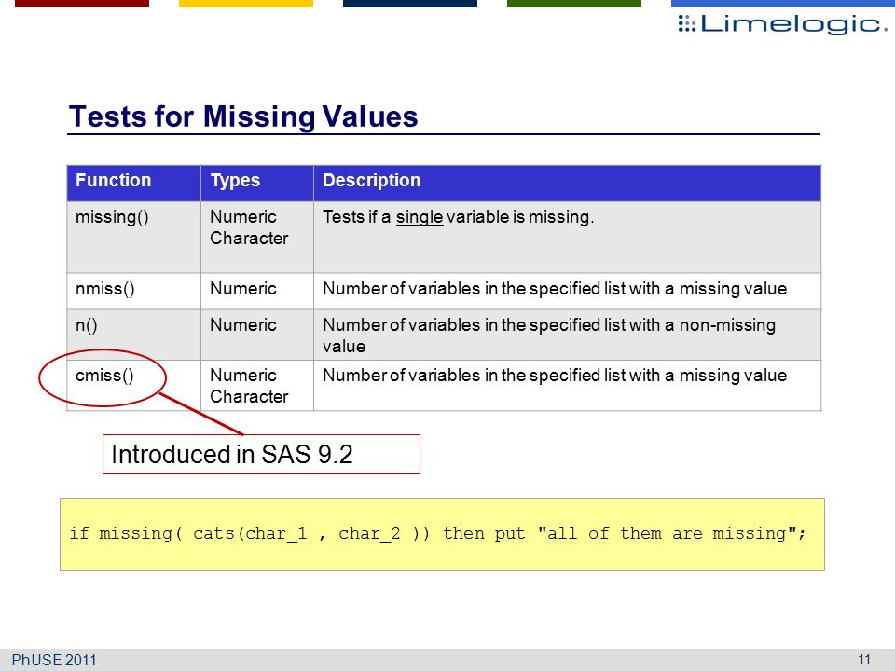This screenshot has width=895, height=671.
Task: Select the dark red color bar
Action: [x=82, y=4]
